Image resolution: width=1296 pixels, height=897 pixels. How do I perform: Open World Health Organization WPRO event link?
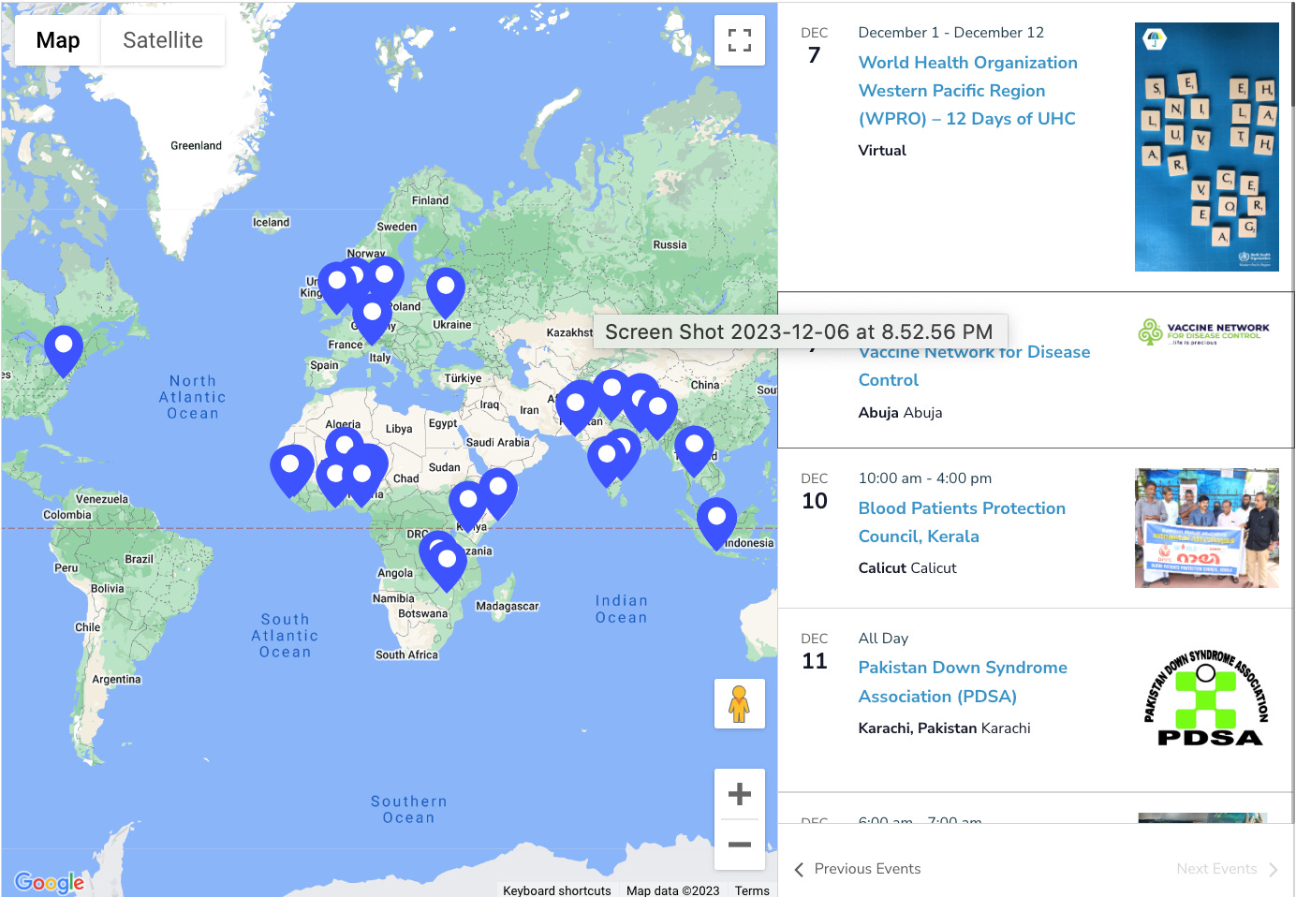pos(968,91)
